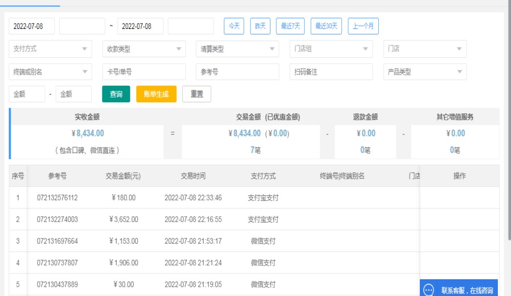Click the green 查询 button
The height and width of the screenshot is (296, 511).
click(116, 94)
